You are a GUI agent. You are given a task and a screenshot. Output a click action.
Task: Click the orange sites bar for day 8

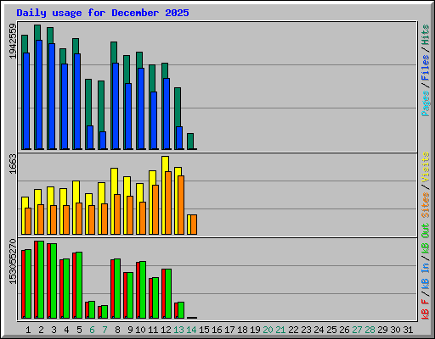click(117, 214)
